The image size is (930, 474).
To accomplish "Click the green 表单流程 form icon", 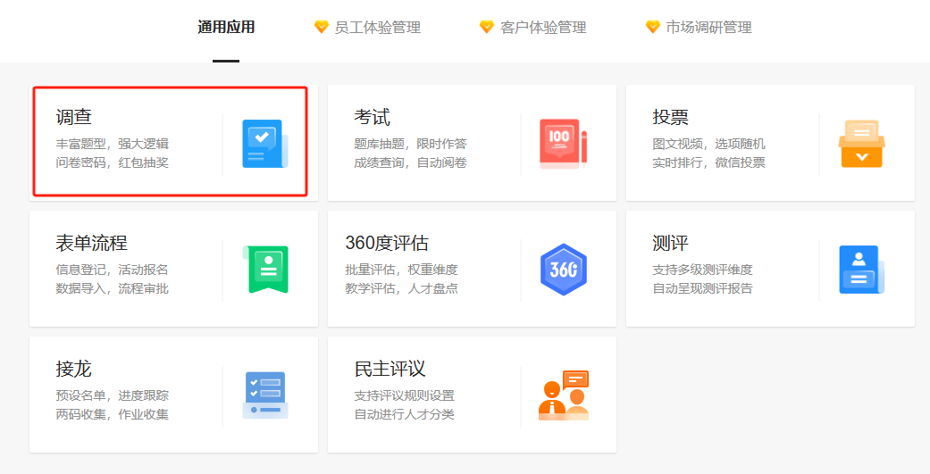I will (266, 270).
